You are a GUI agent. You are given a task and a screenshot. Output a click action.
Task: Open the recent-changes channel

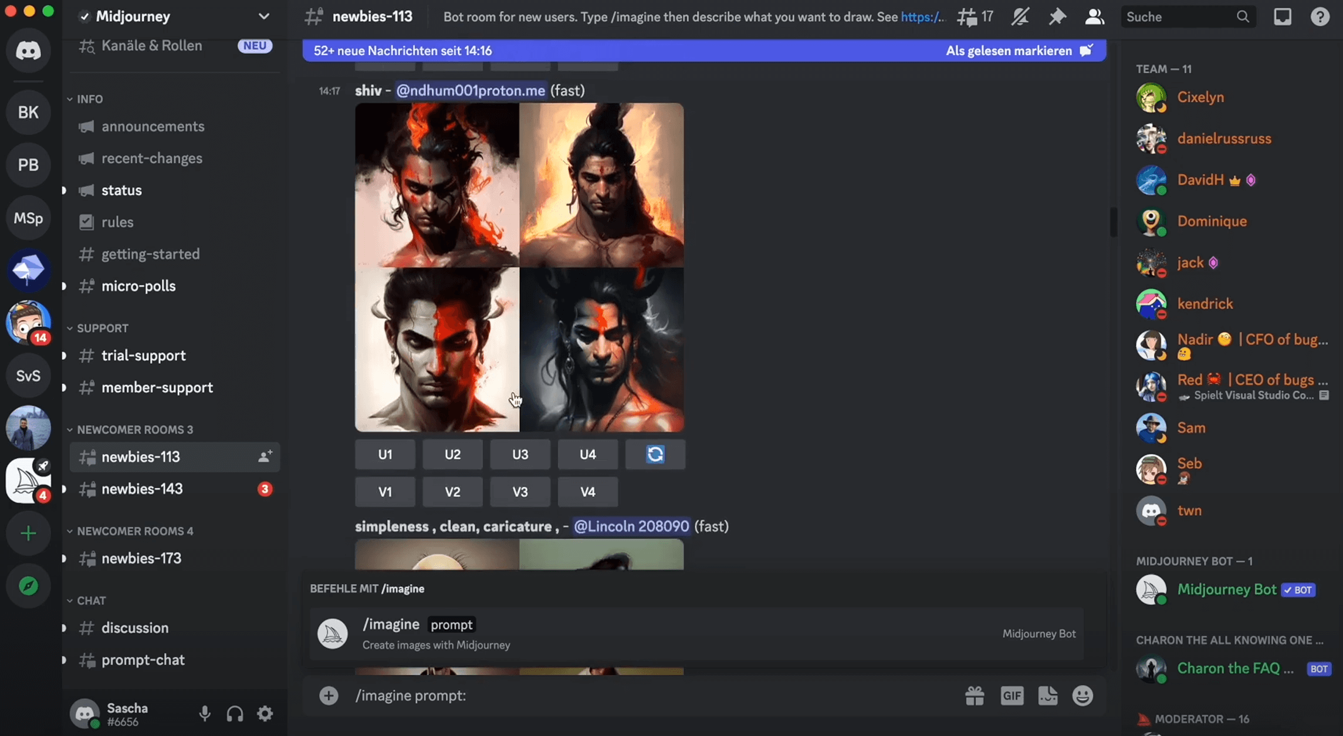(175, 158)
